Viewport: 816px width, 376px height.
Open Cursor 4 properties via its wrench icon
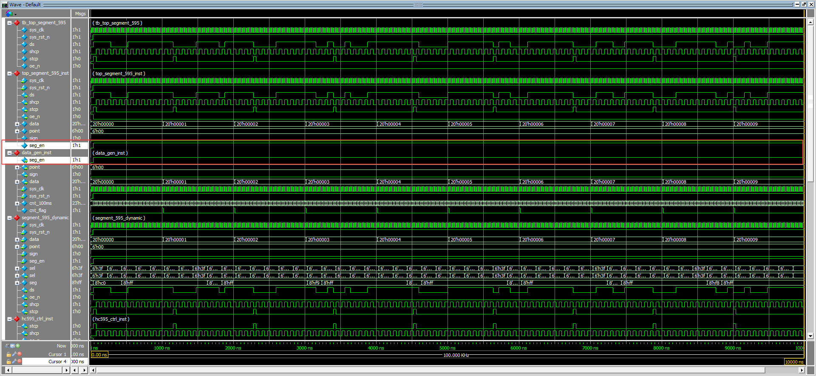pyautogui.click(x=14, y=362)
